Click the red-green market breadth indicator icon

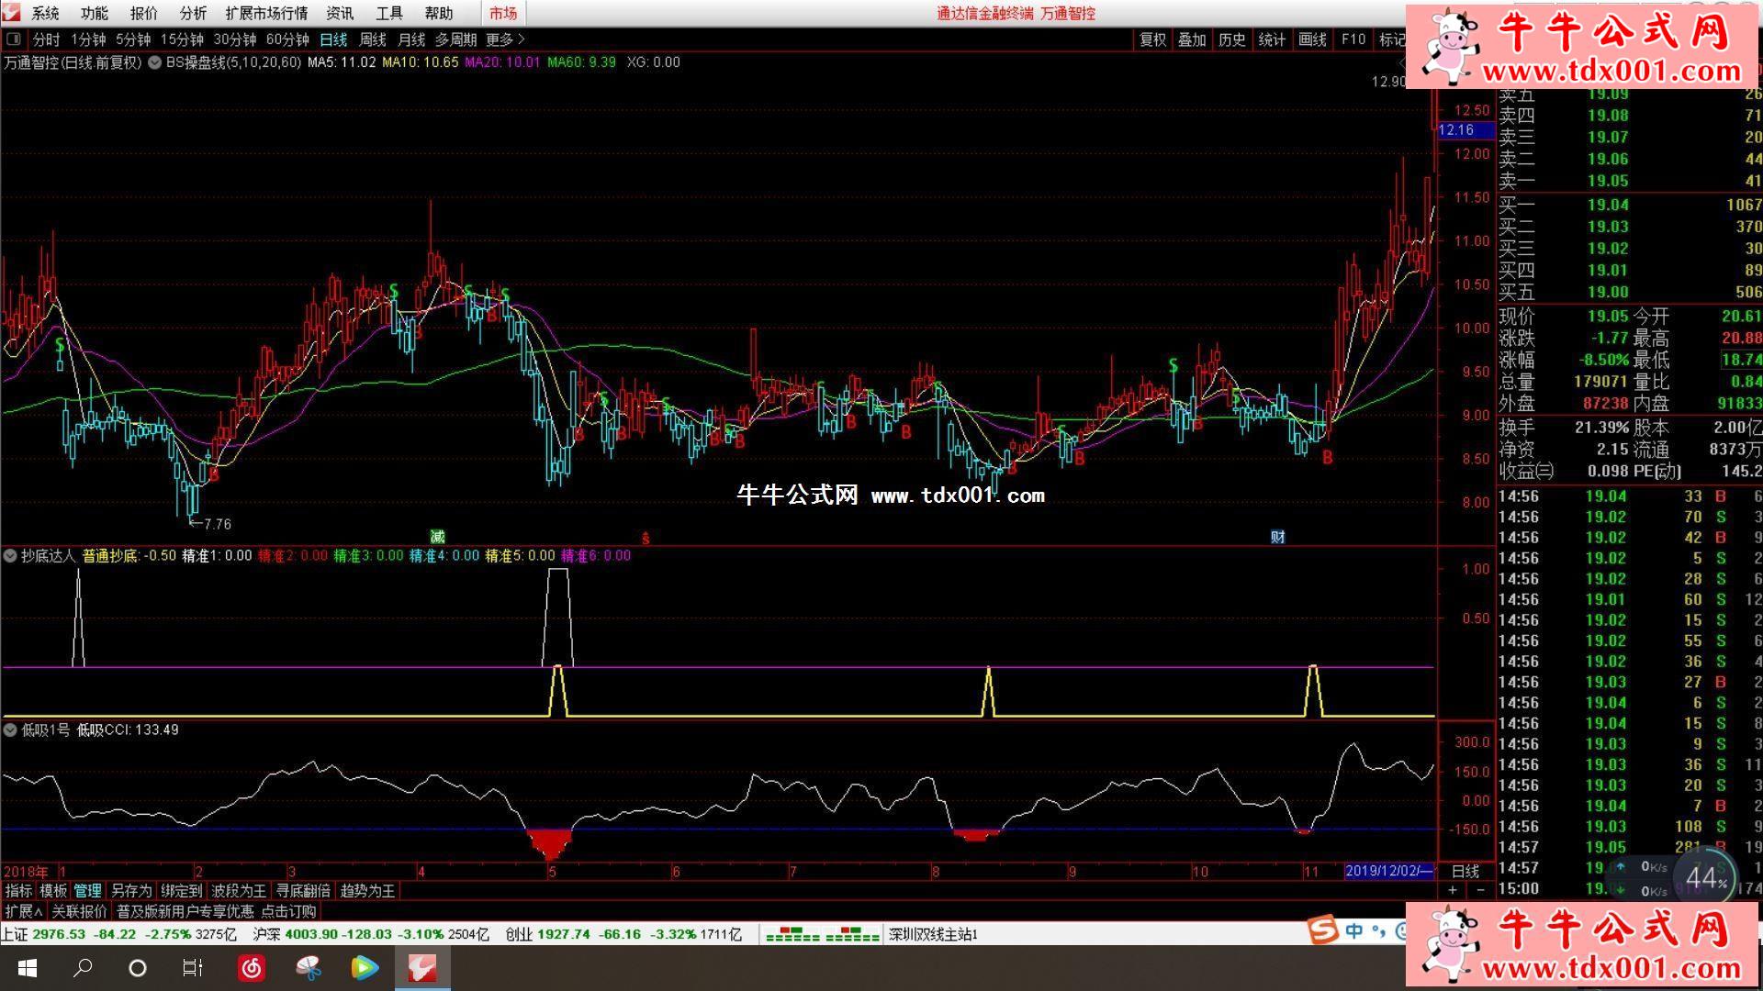click(x=823, y=935)
